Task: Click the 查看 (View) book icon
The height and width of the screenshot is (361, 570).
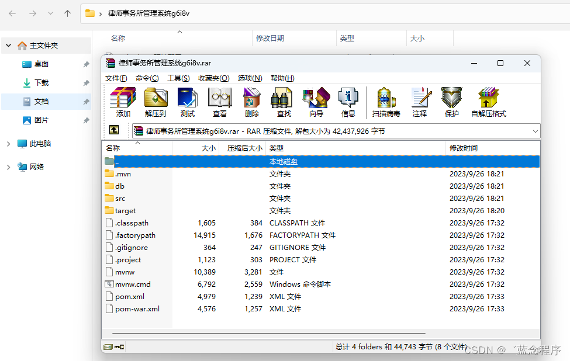Action: 220,98
